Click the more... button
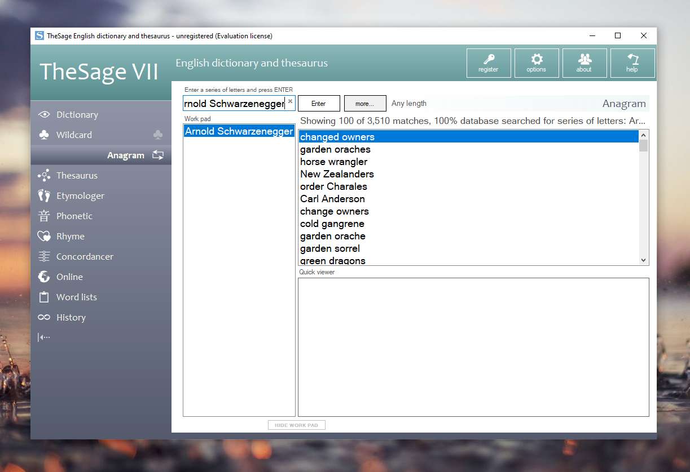Image resolution: width=690 pixels, height=472 pixels. [x=365, y=104]
